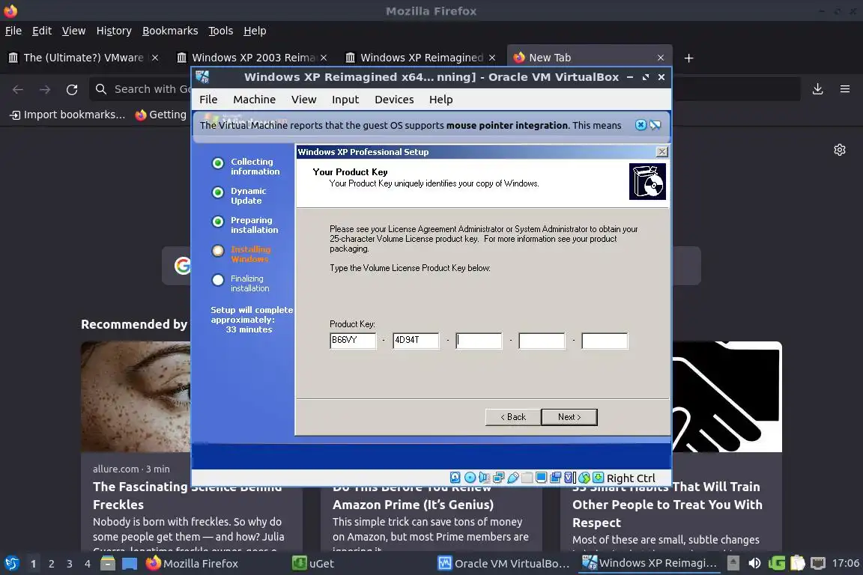Click freckles article thumbnail image
The height and width of the screenshot is (575, 863).
click(136, 397)
